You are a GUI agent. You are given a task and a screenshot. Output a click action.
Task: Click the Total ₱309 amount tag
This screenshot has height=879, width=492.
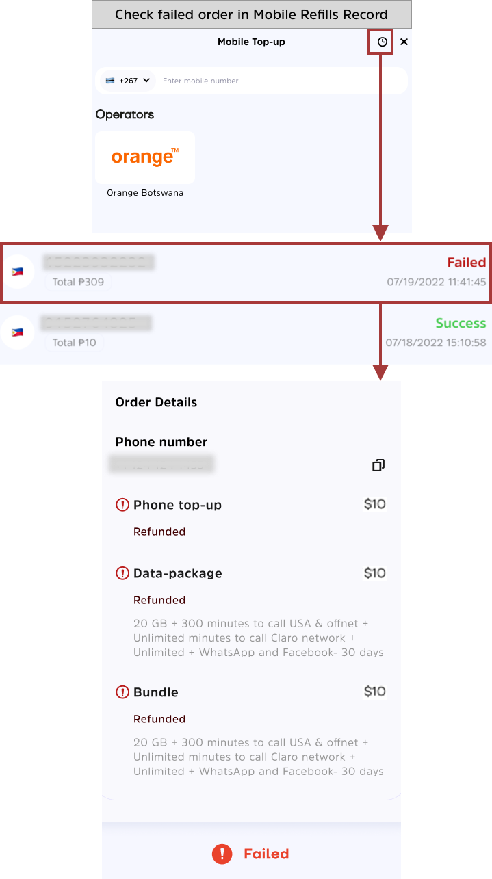tap(78, 282)
